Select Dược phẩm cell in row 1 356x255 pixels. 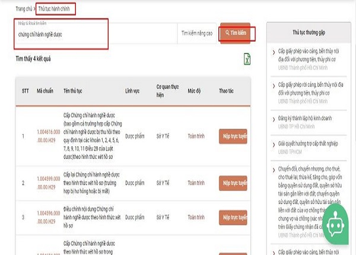135,136
